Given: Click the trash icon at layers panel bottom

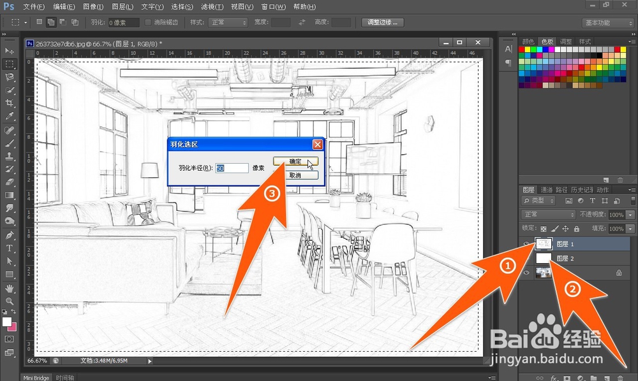Looking at the screenshot, I should coord(619,378).
